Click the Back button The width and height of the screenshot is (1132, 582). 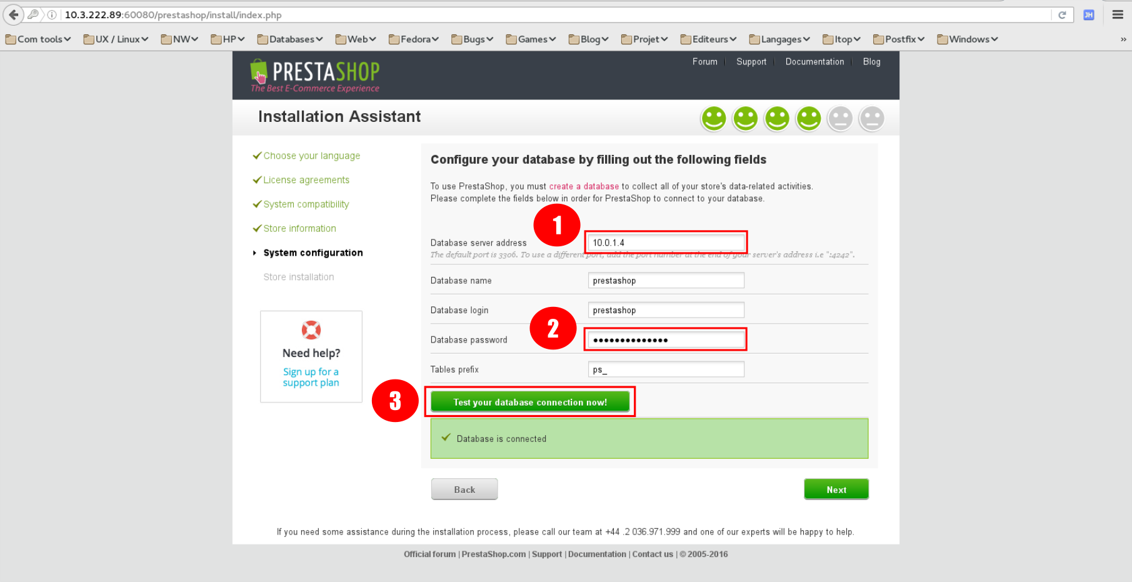tap(464, 489)
